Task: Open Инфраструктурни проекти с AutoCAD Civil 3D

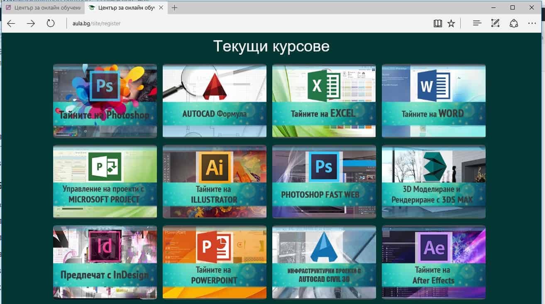Action: (324, 262)
